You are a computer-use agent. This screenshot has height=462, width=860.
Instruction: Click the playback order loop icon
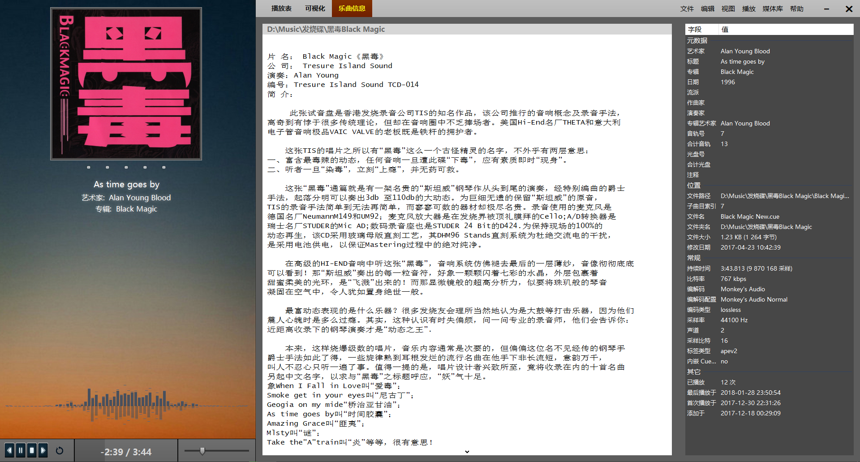tap(60, 450)
